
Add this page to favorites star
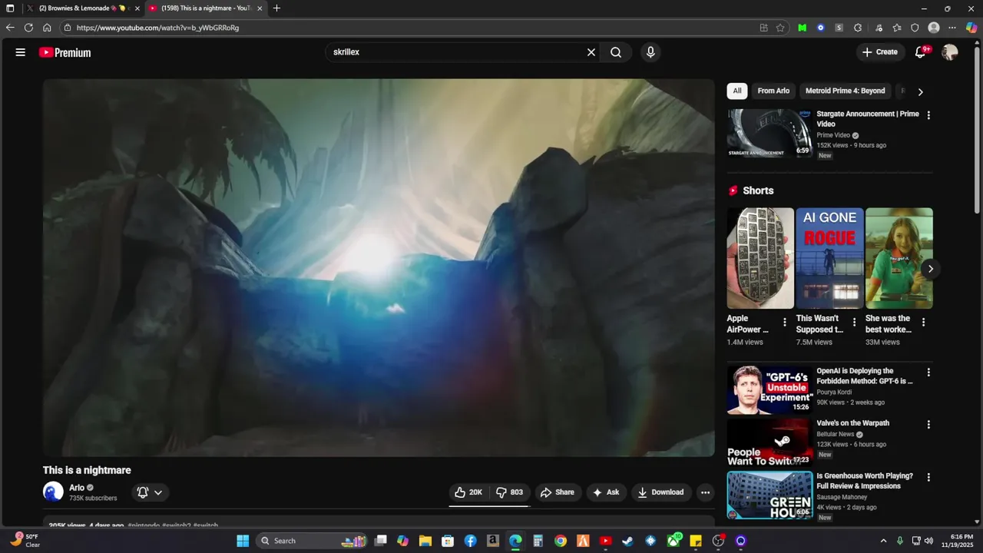click(x=780, y=28)
